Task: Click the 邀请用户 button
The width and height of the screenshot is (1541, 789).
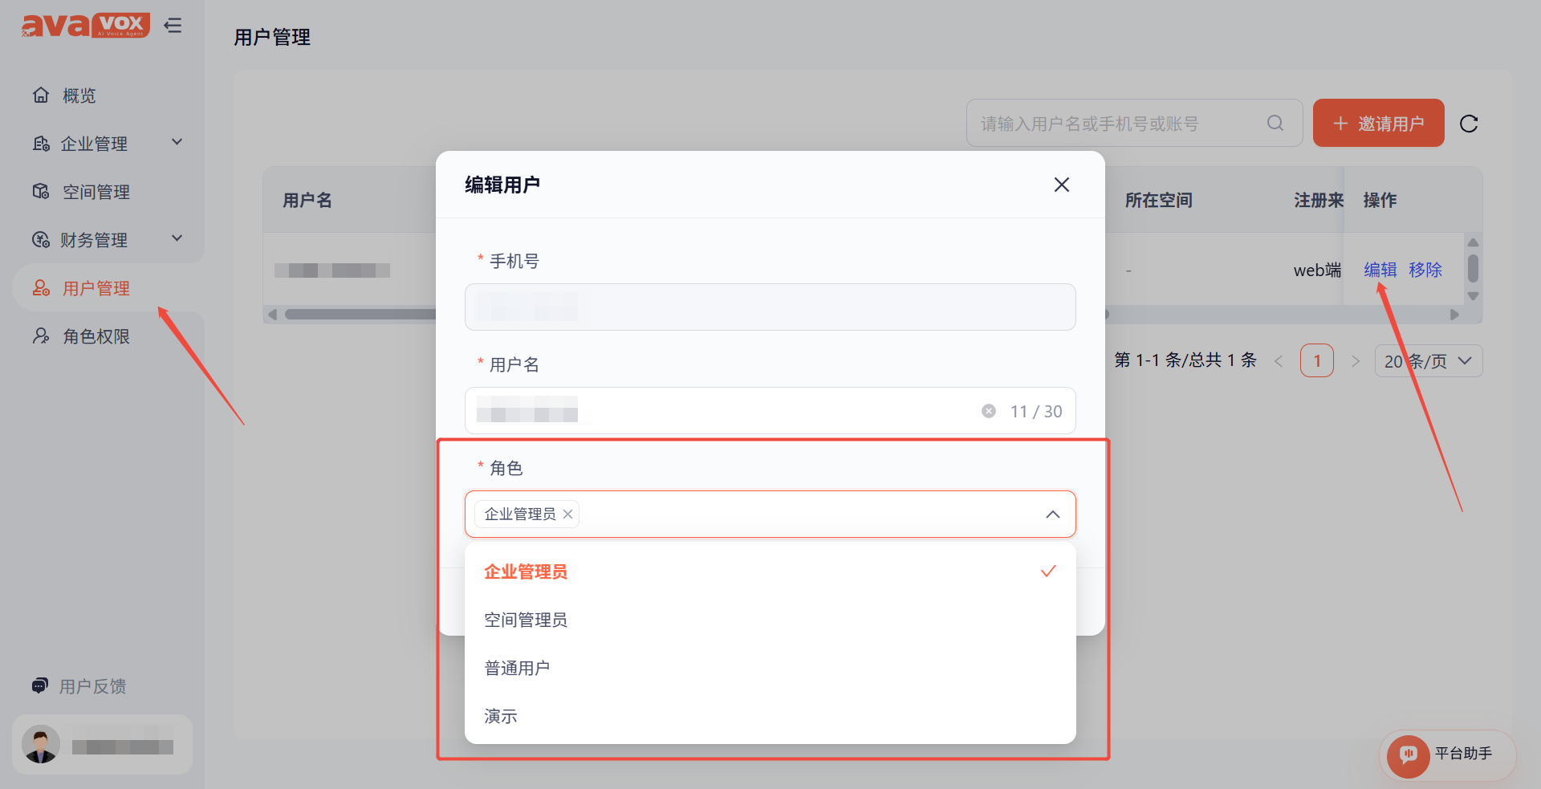Action: (1378, 123)
